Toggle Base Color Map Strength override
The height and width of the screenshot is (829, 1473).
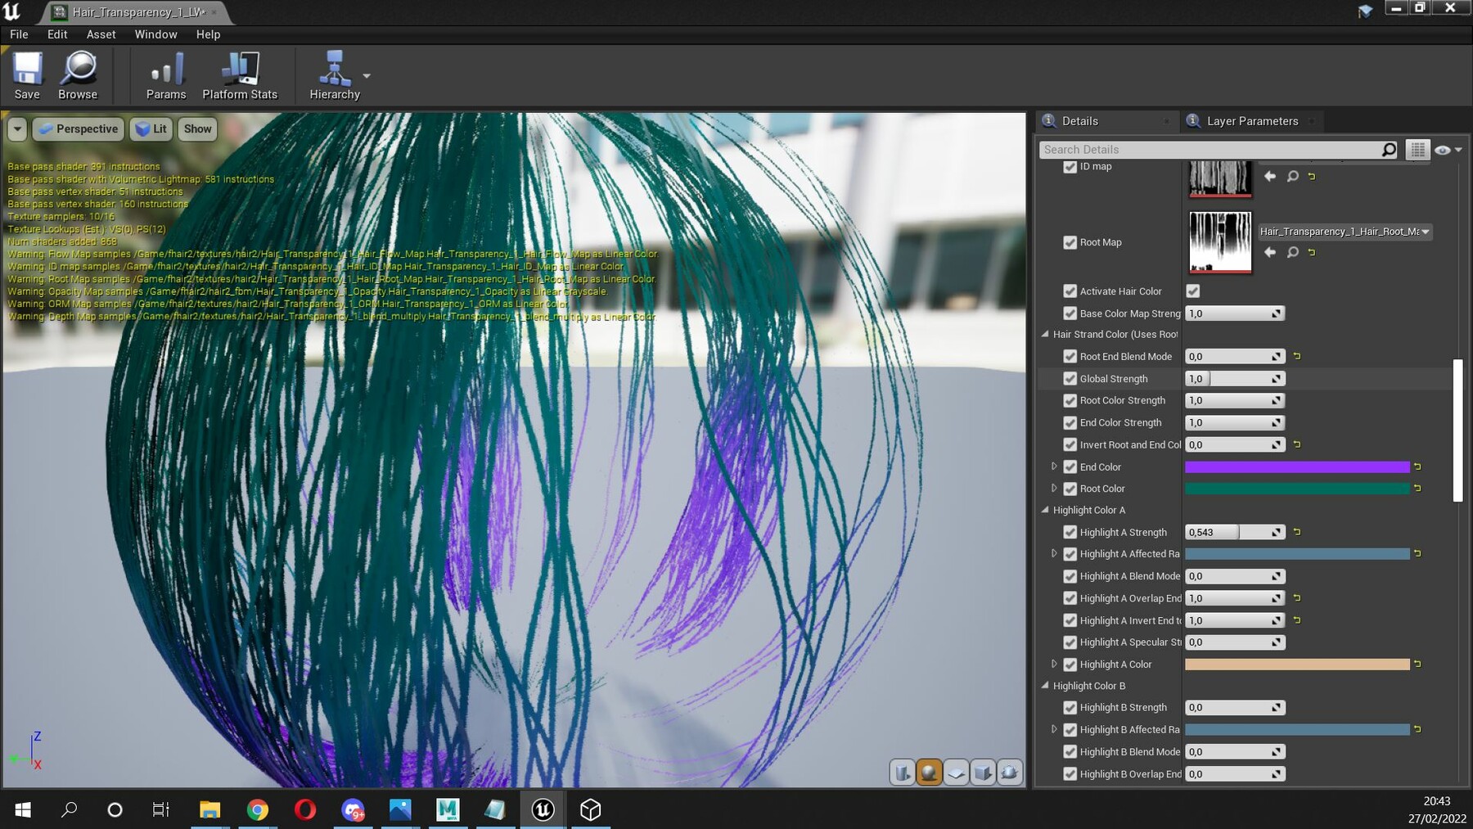[x=1070, y=313]
